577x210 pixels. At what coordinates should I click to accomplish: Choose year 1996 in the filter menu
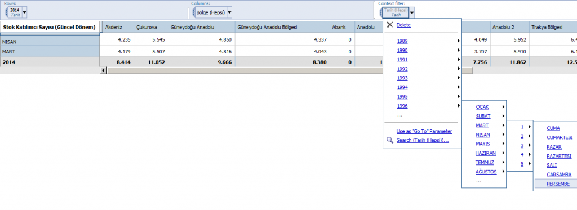(x=402, y=106)
